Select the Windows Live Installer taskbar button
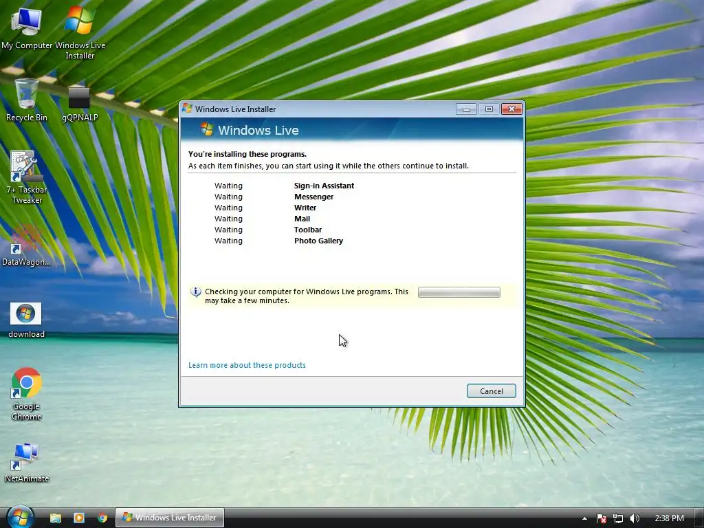The height and width of the screenshot is (528, 704). tap(170, 518)
